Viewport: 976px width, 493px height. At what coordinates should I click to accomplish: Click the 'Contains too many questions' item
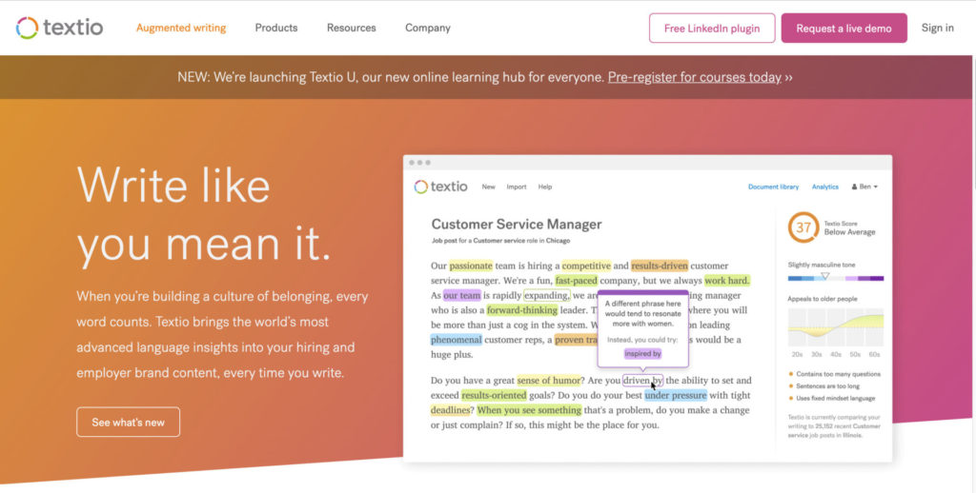(835, 374)
